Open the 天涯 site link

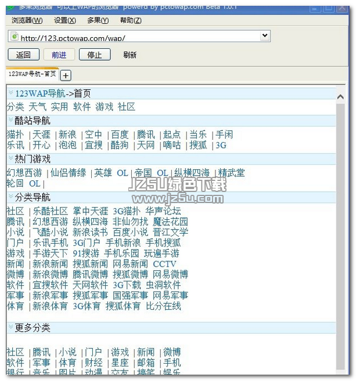pyautogui.click(x=41, y=135)
